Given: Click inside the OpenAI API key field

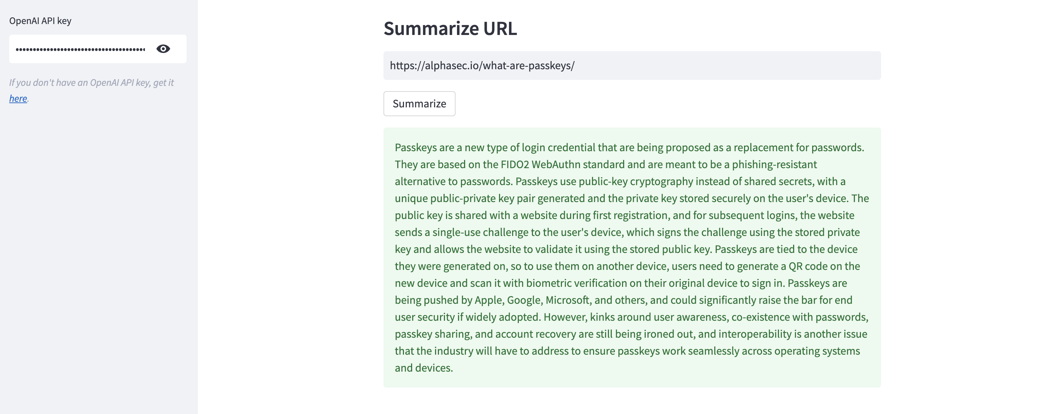Looking at the screenshot, I should [x=74, y=48].
